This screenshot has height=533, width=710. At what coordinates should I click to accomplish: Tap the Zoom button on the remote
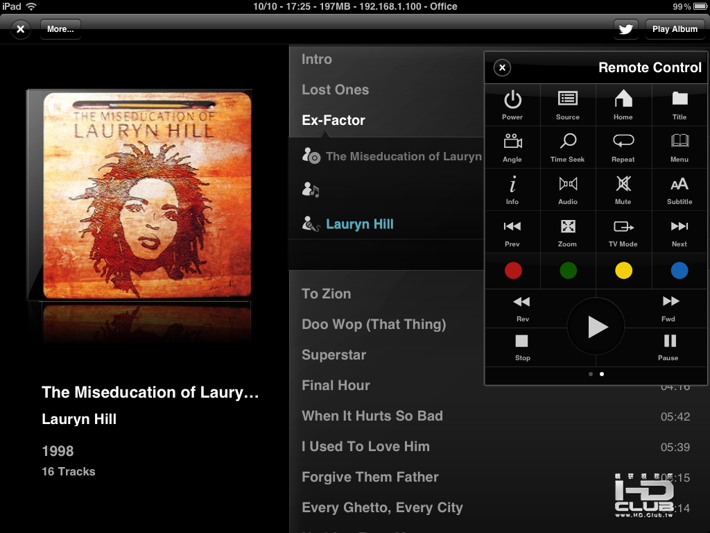click(x=568, y=232)
